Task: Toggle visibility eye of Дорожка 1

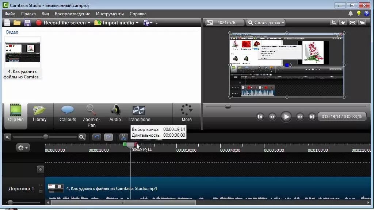Action: [41, 185]
